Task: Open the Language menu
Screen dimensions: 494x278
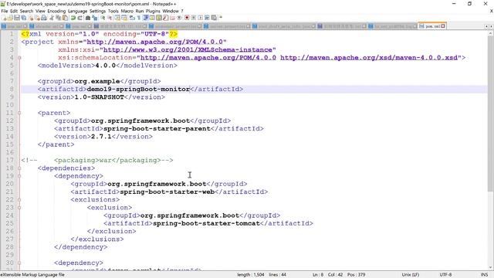Action: tap(77, 11)
